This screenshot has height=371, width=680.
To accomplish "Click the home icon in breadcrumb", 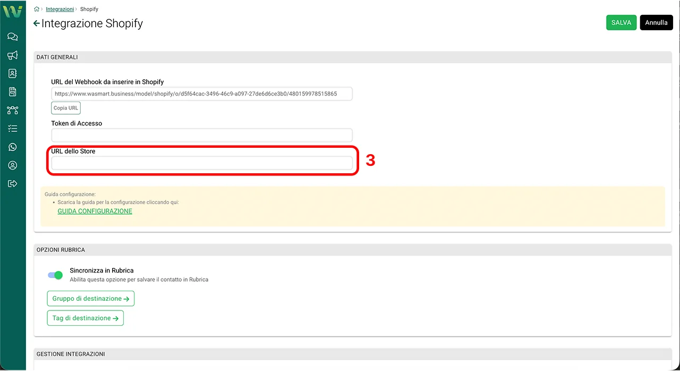I will click(37, 9).
